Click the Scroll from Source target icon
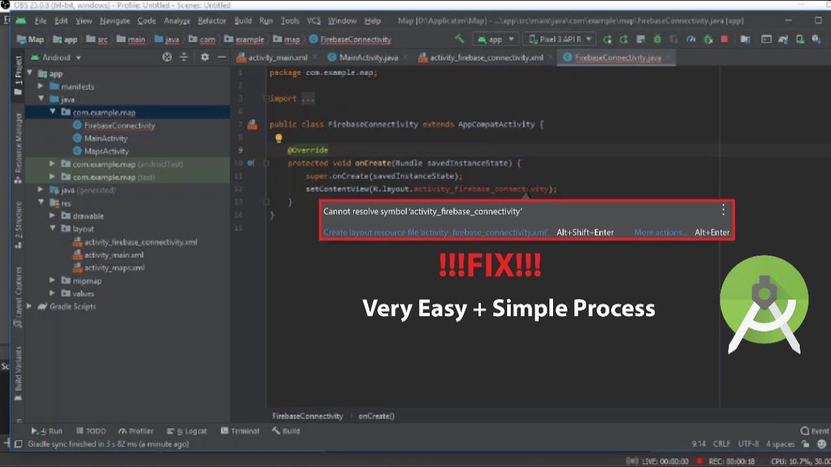831x467 pixels. coord(167,57)
